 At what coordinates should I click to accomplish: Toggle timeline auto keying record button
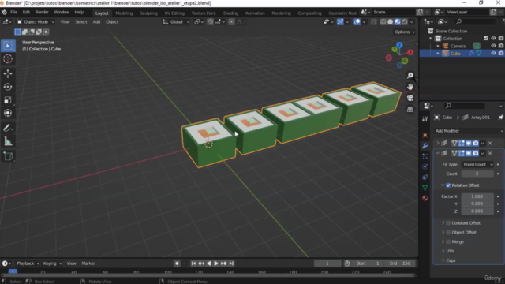pyautogui.click(x=177, y=263)
